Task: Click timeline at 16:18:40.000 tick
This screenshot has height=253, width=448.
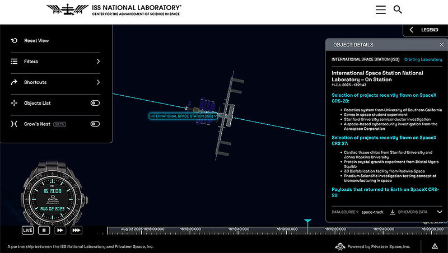Action: (x=239, y=229)
